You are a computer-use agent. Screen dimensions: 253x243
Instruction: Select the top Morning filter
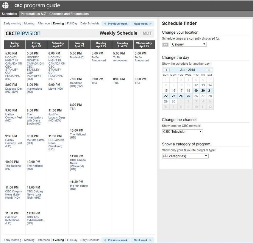pyautogui.click(x=29, y=24)
